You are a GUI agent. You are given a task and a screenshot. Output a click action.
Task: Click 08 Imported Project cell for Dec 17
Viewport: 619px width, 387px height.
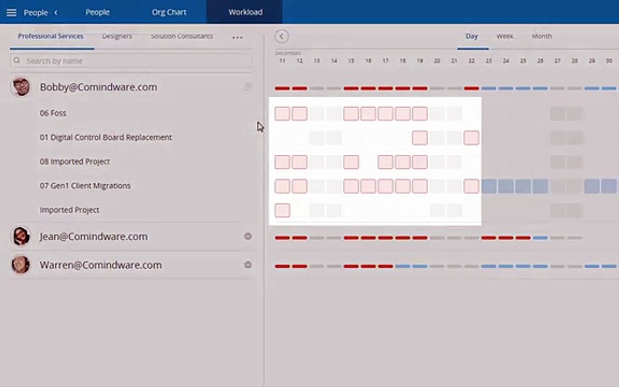[x=385, y=162]
